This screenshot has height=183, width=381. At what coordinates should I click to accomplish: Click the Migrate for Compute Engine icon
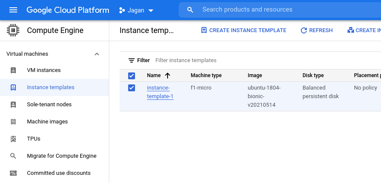coord(13,156)
